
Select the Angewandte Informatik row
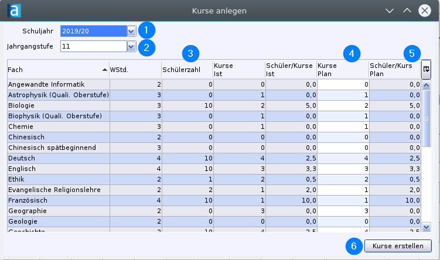[x=214, y=84]
